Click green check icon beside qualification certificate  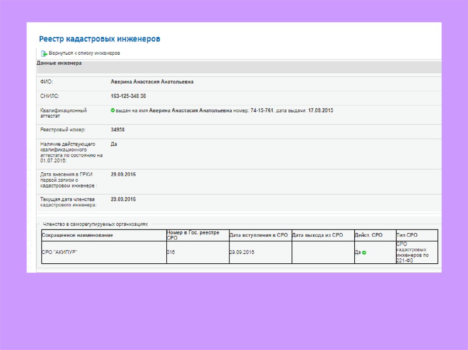(x=112, y=110)
